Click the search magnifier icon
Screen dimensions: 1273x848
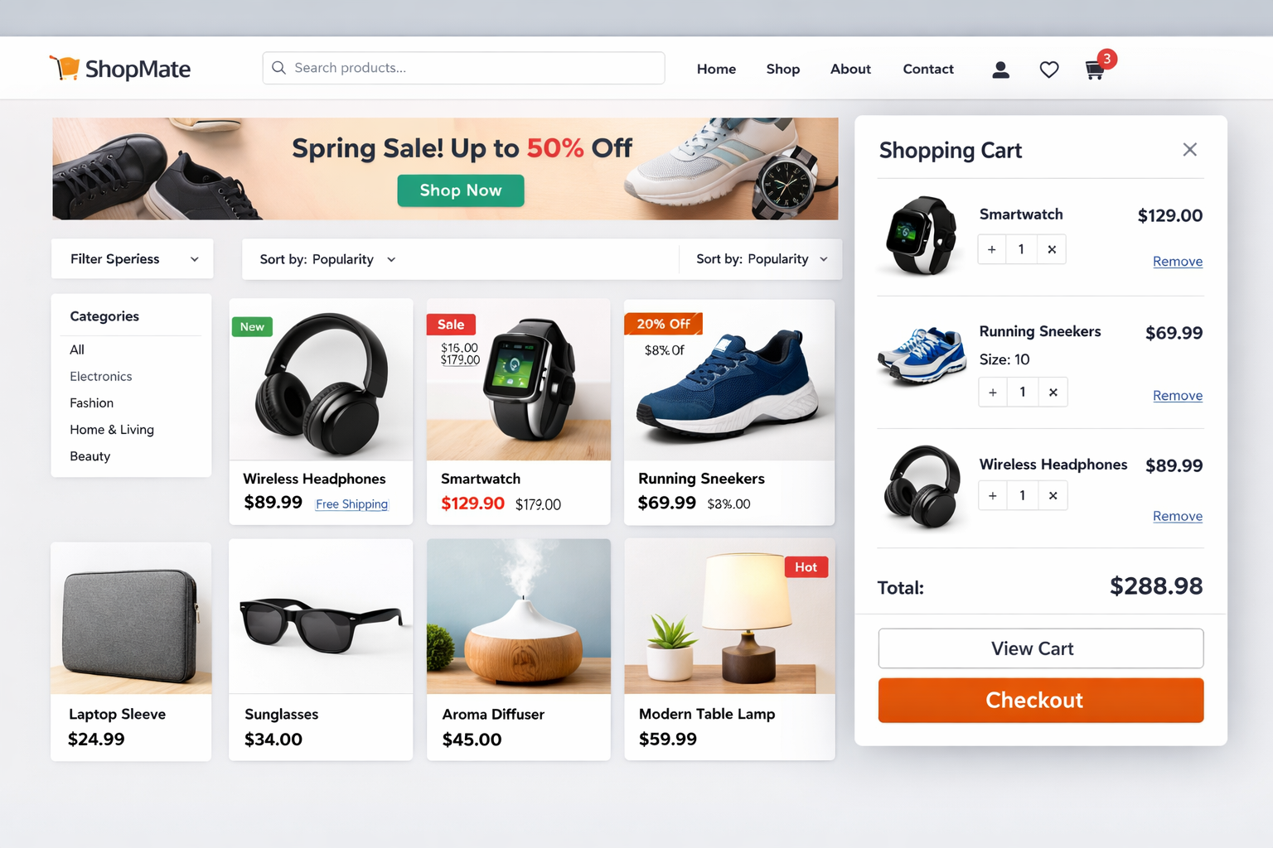(x=279, y=68)
